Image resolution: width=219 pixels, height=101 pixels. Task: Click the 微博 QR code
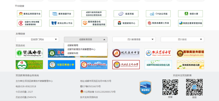(170, 87)
